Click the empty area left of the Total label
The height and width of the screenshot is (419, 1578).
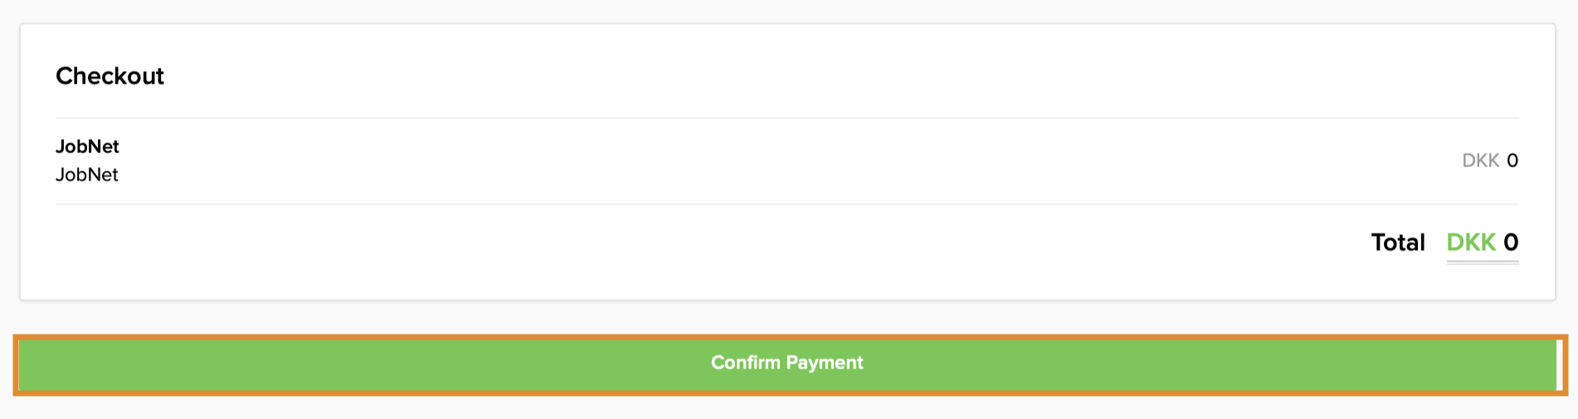[x=747, y=243]
